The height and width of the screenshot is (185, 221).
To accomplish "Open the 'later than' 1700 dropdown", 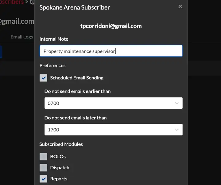I will (x=114, y=130).
